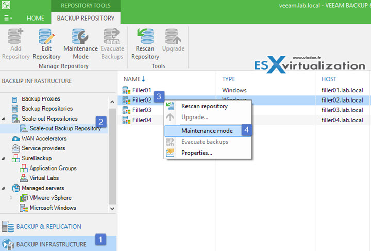
Task: Click the tree scrollbar down arrow
Action: [112, 209]
